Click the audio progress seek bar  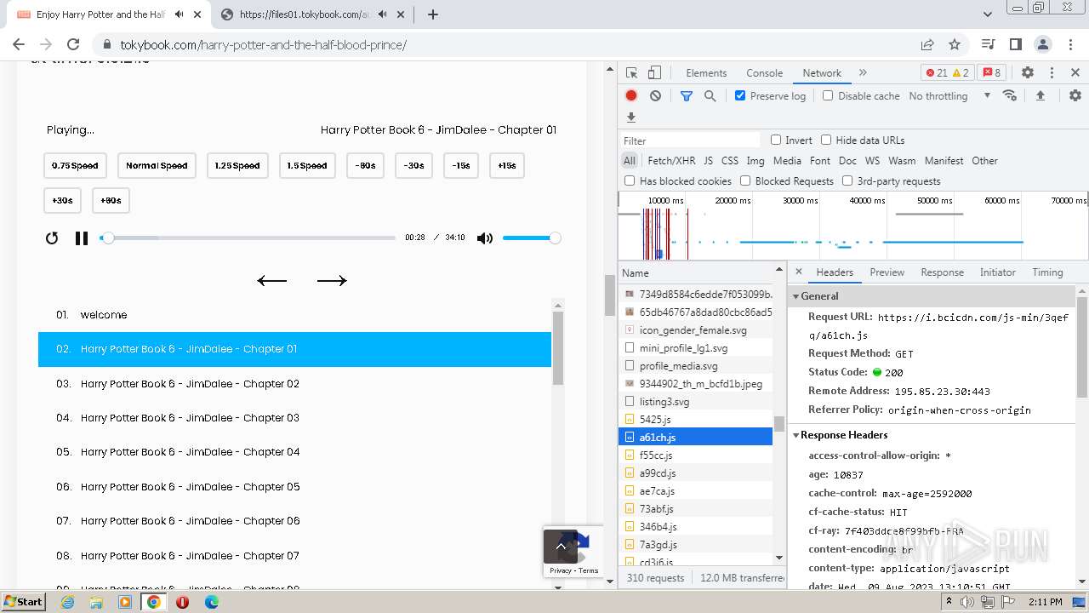pyautogui.click(x=248, y=238)
